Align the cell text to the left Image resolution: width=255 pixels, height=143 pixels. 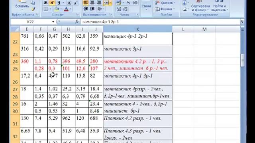click(86, 3)
